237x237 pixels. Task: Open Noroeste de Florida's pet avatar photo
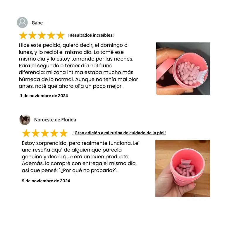[25, 120]
